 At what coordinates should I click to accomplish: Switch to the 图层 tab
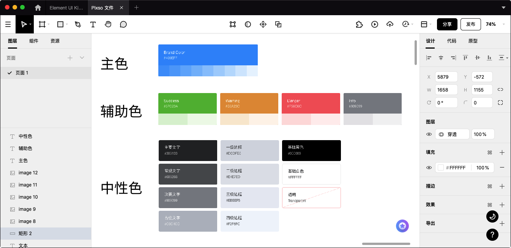tap(13, 41)
